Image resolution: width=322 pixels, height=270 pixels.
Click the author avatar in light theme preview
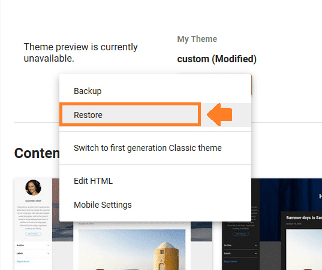33,187
